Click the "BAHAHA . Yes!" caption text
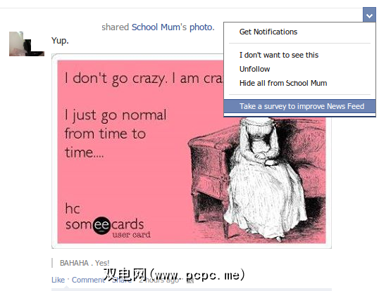 [85, 263]
